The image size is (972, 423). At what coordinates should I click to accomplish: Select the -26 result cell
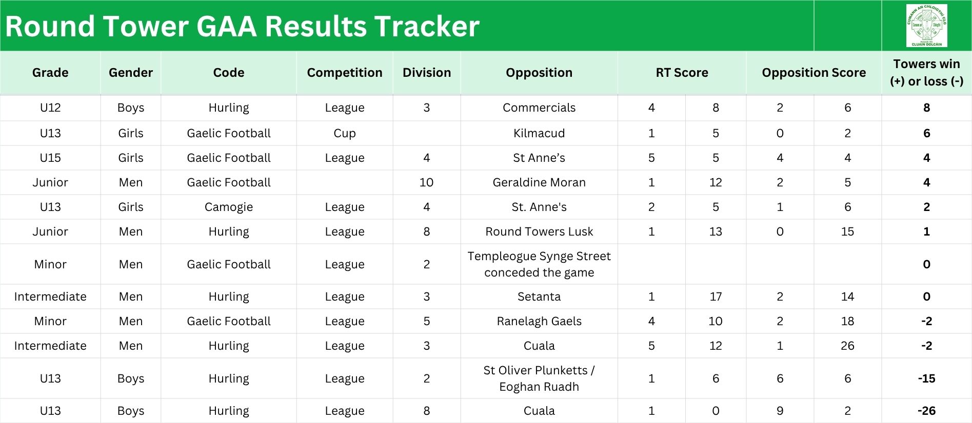(x=926, y=411)
